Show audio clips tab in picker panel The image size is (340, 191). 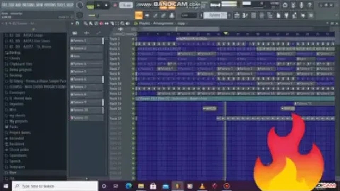pyautogui.click(x=87, y=33)
